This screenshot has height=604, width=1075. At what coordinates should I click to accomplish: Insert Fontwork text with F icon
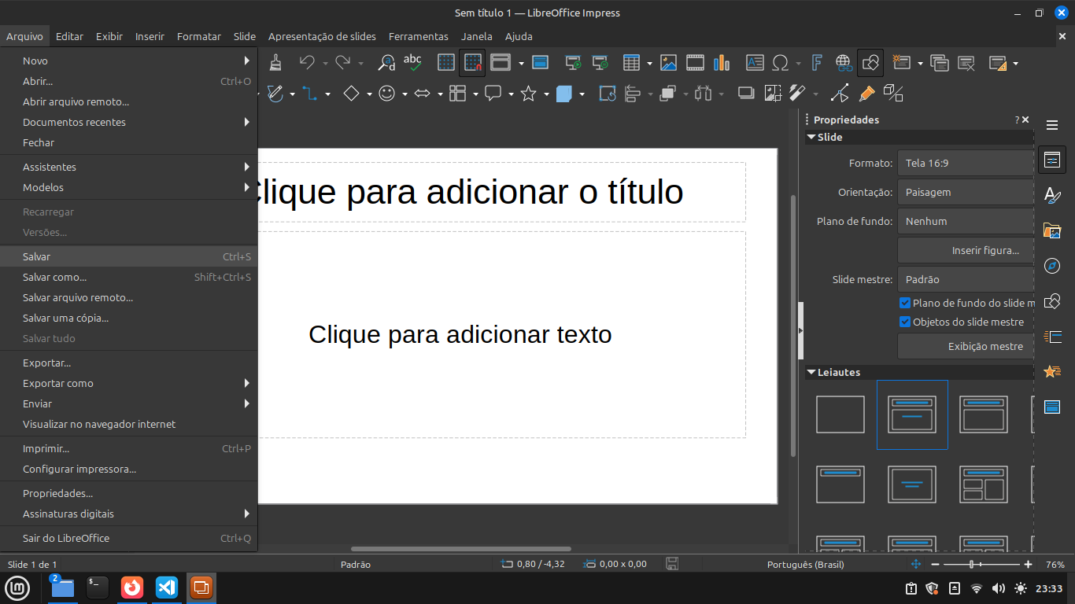click(817, 62)
